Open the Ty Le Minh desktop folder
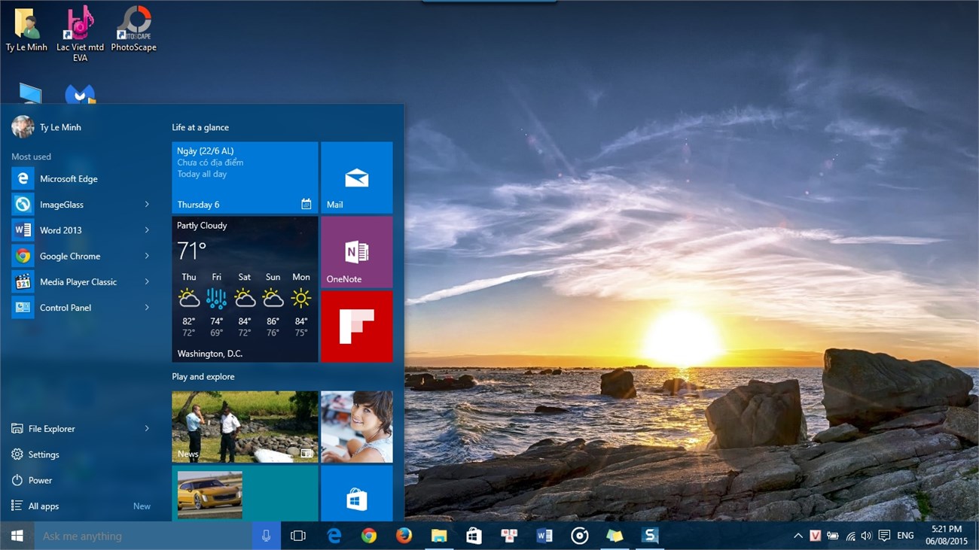The image size is (979, 550). (26, 29)
